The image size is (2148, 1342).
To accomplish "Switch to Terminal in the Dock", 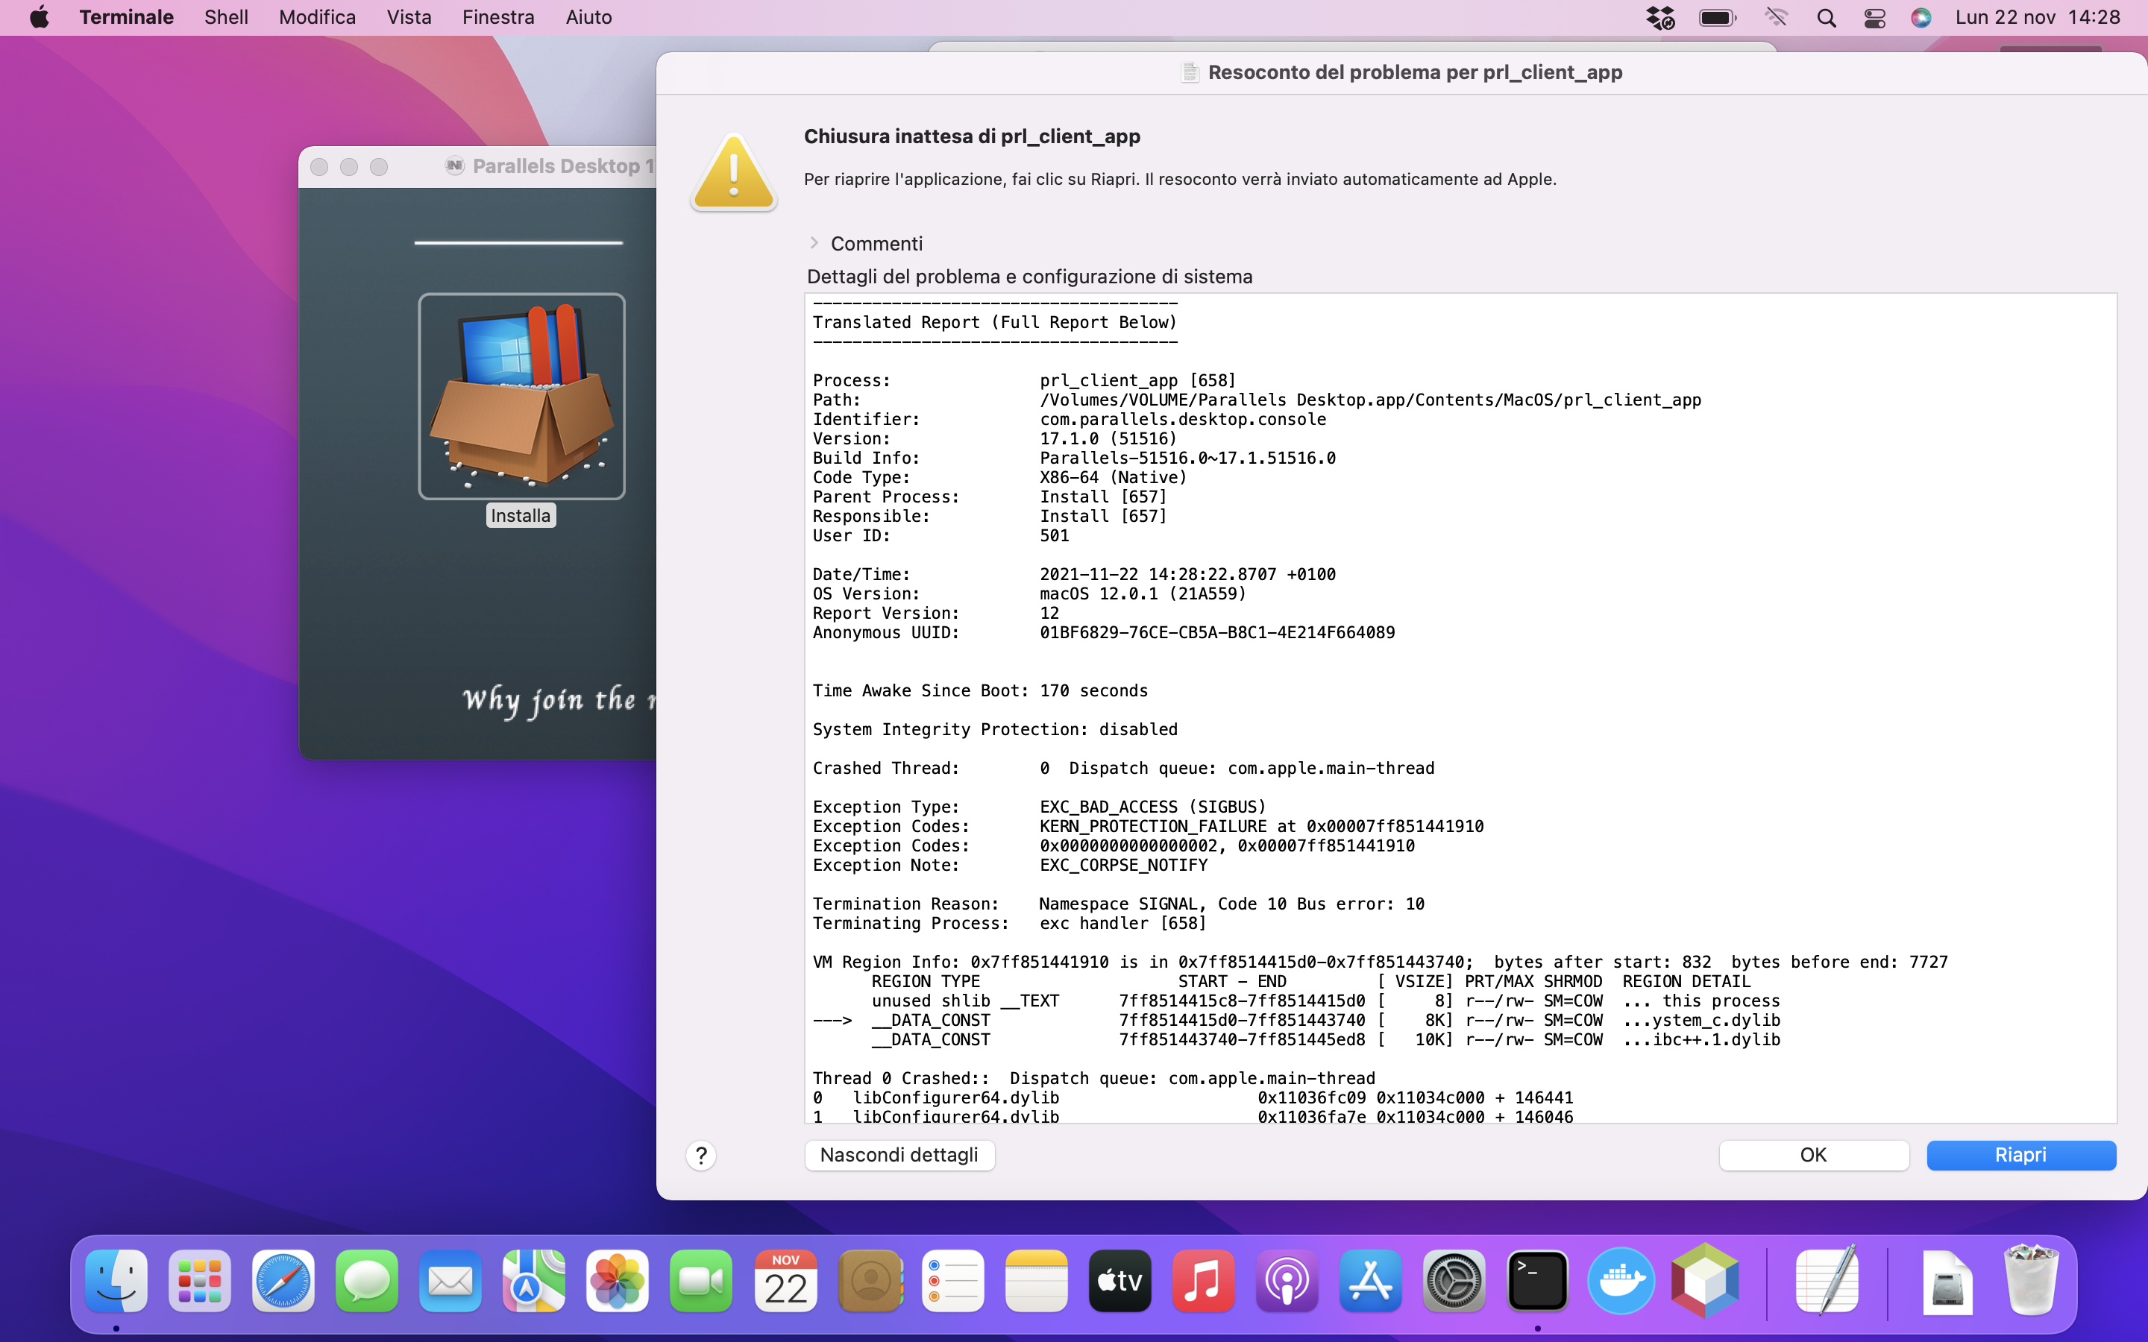I will [x=1537, y=1281].
